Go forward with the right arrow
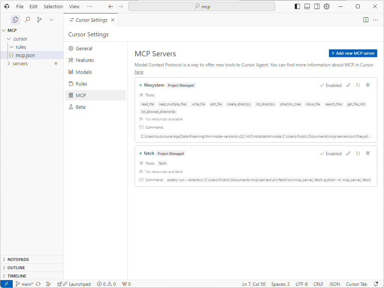Screen dimensions: 384x288 [x=121, y=7]
